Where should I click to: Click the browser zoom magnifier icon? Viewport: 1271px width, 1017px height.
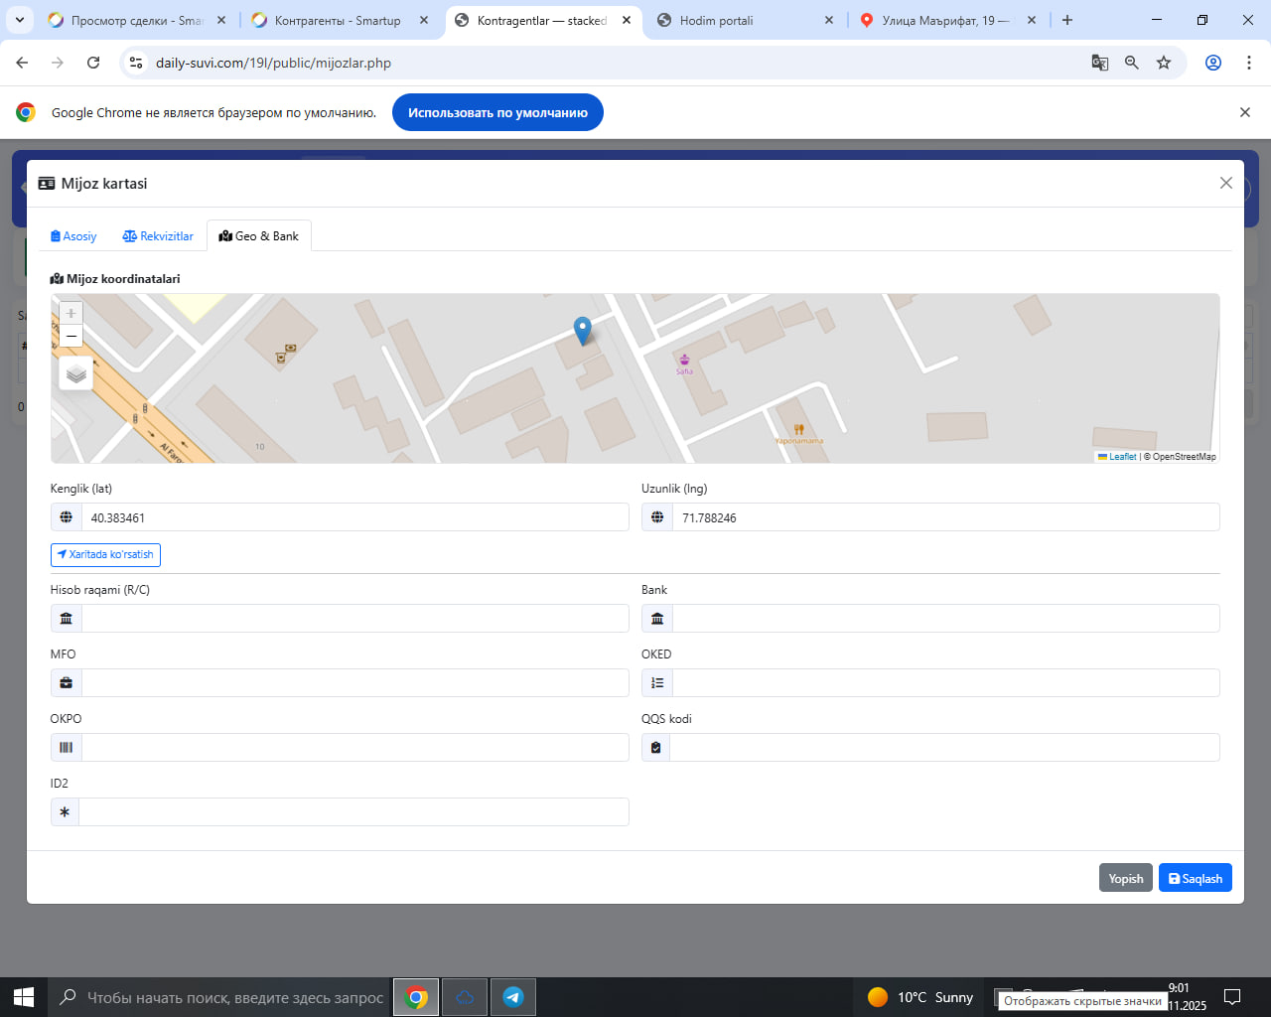point(1132,63)
